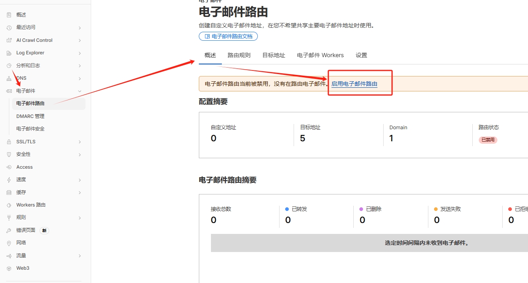Screen dimensions: 528x283
Task: Click the 安全性 shield icon
Action: tap(9, 154)
